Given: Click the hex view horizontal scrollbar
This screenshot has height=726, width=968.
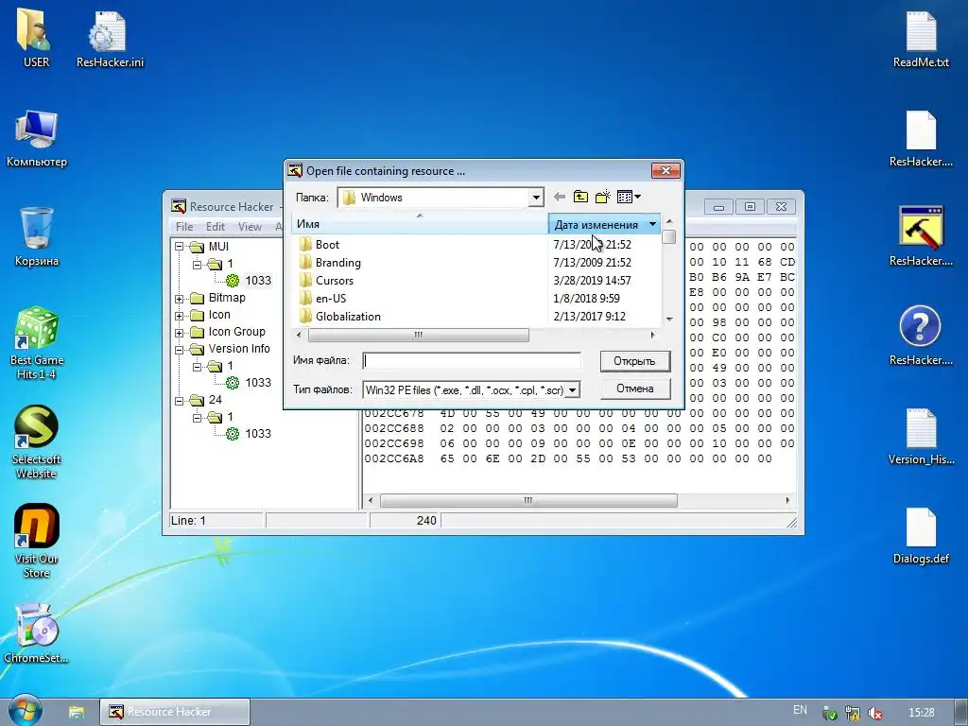Looking at the screenshot, I should click(x=528, y=500).
